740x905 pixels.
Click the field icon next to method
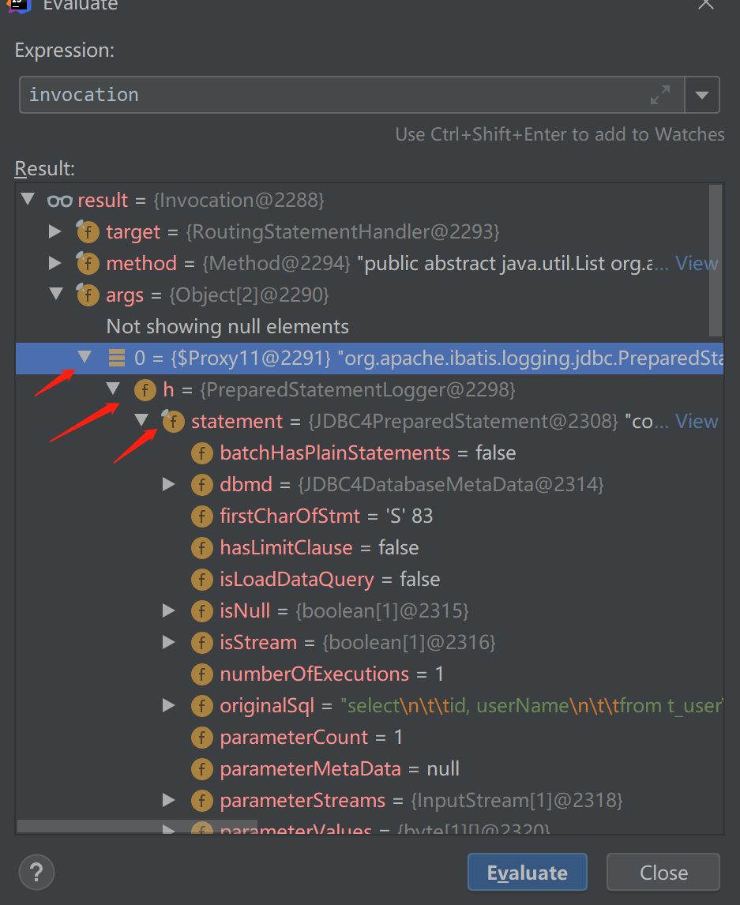88,263
